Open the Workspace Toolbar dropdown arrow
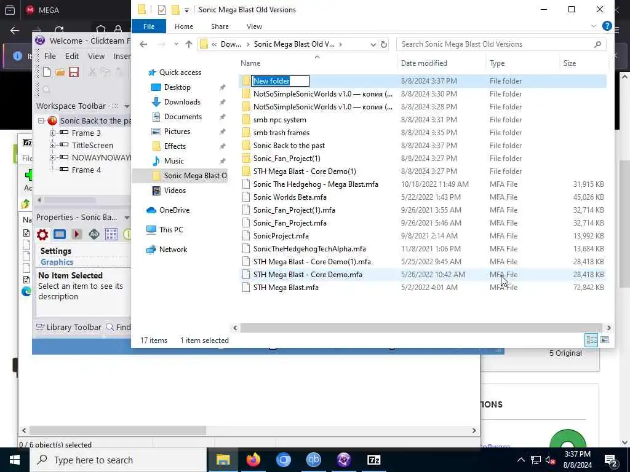Screen dimensions: 630x472 point(127,106)
